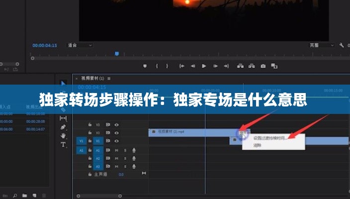Select the Type tool in the toolbar
350x199 pixels.
63,144
